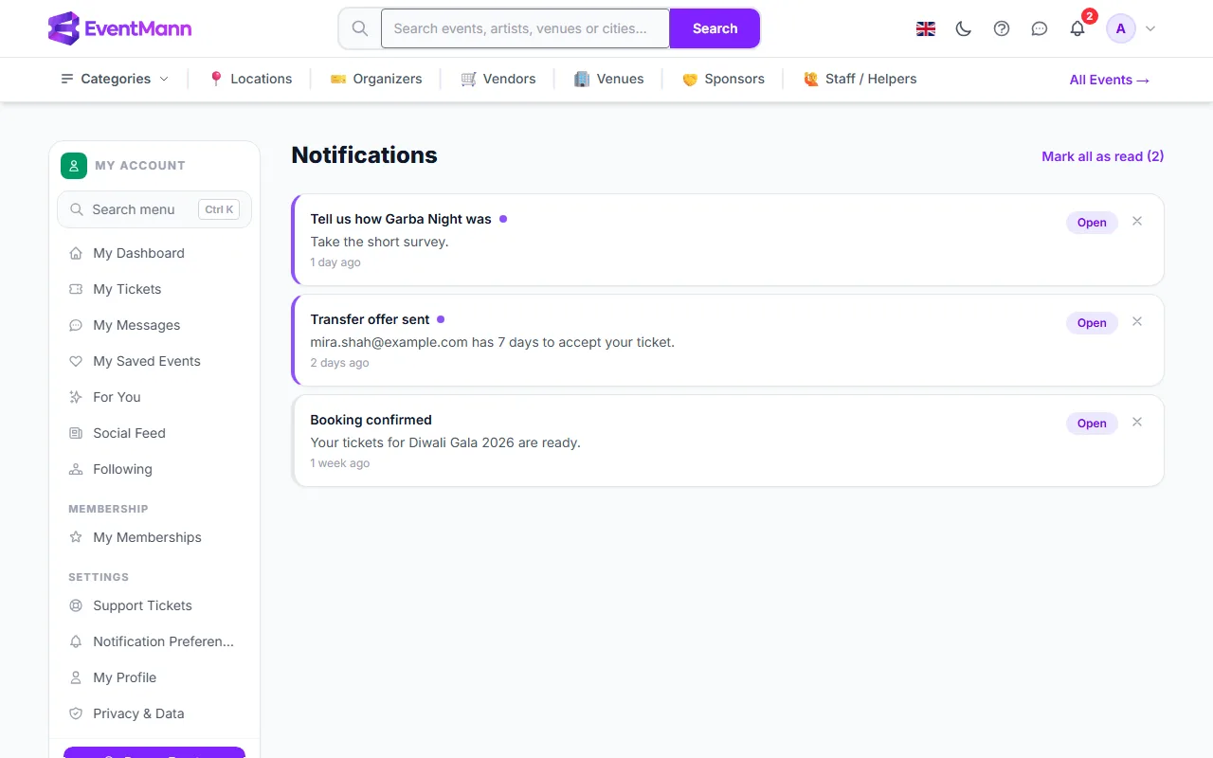Open the help question mark icon
Screen dimensions: 1213x758
pos(1002,28)
